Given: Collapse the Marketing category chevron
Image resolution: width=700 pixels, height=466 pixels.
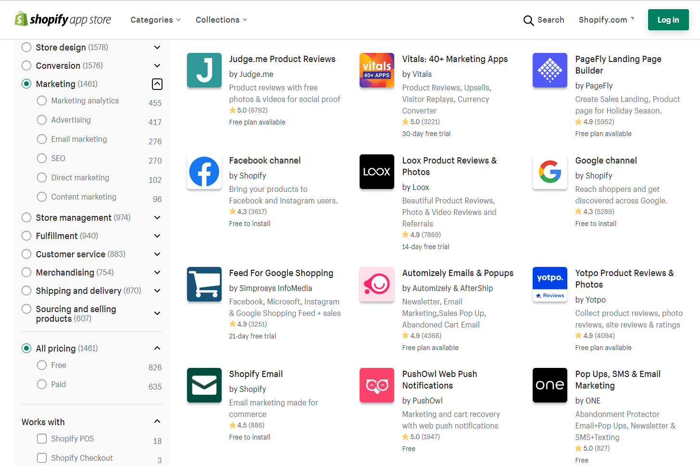Looking at the screenshot, I should (157, 84).
